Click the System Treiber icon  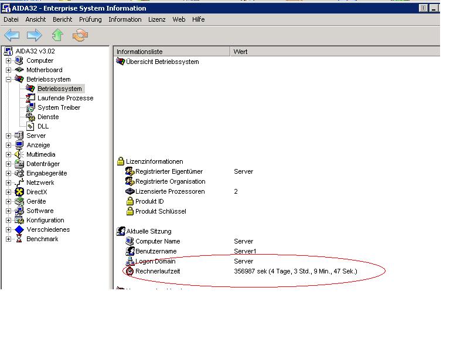click(x=30, y=107)
